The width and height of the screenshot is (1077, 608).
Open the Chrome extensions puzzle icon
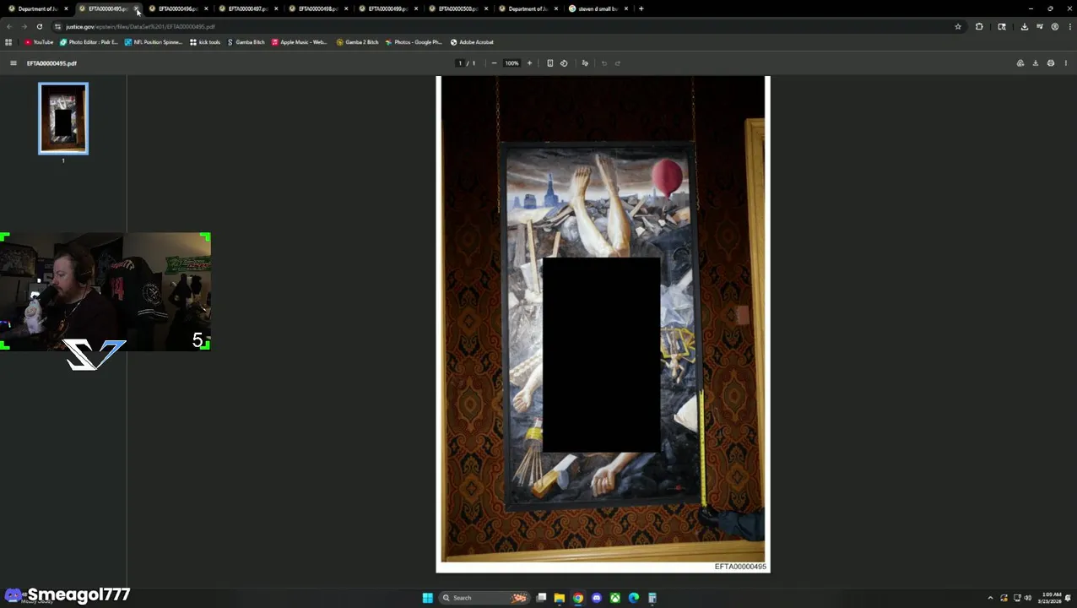coord(979,27)
